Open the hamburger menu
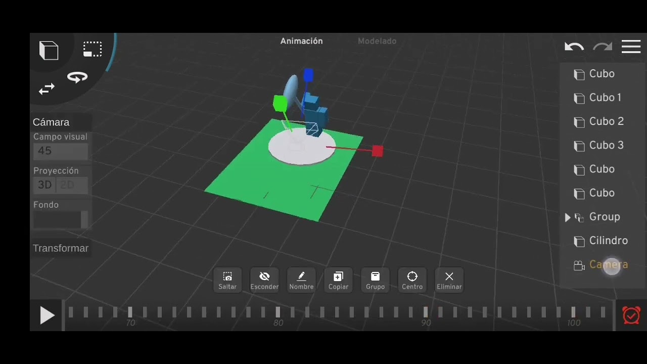 point(631,47)
